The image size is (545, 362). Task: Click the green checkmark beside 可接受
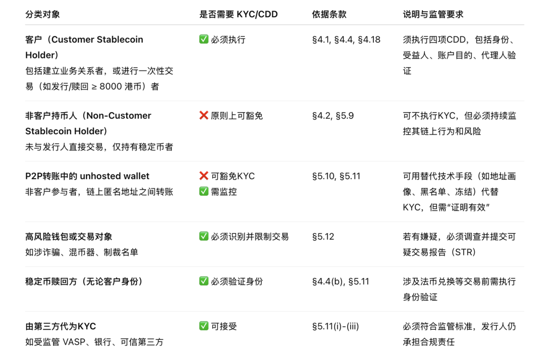click(204, 326)
